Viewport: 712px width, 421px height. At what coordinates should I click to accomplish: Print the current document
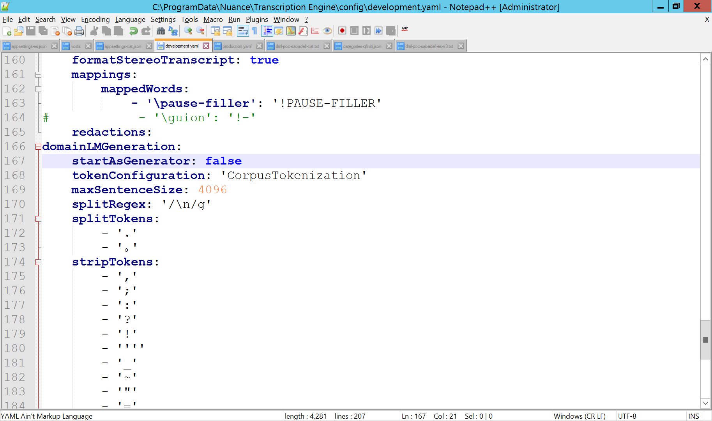coord(79,31)
